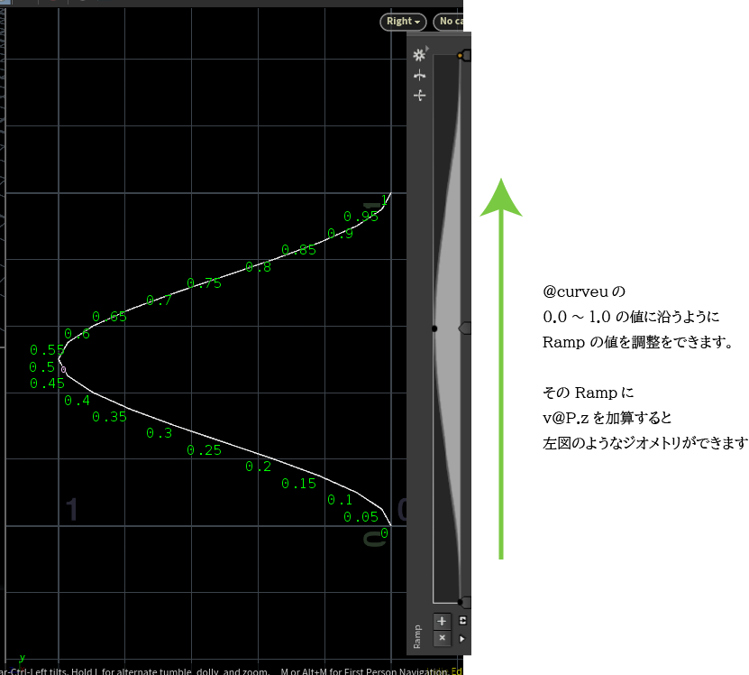Viewport: 749px width, 675px height.
Task: Click the 0.35 point label
Action: [109, 417]
